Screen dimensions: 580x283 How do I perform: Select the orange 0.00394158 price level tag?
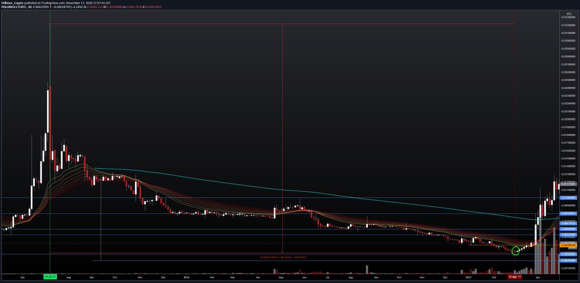[568, 245]
